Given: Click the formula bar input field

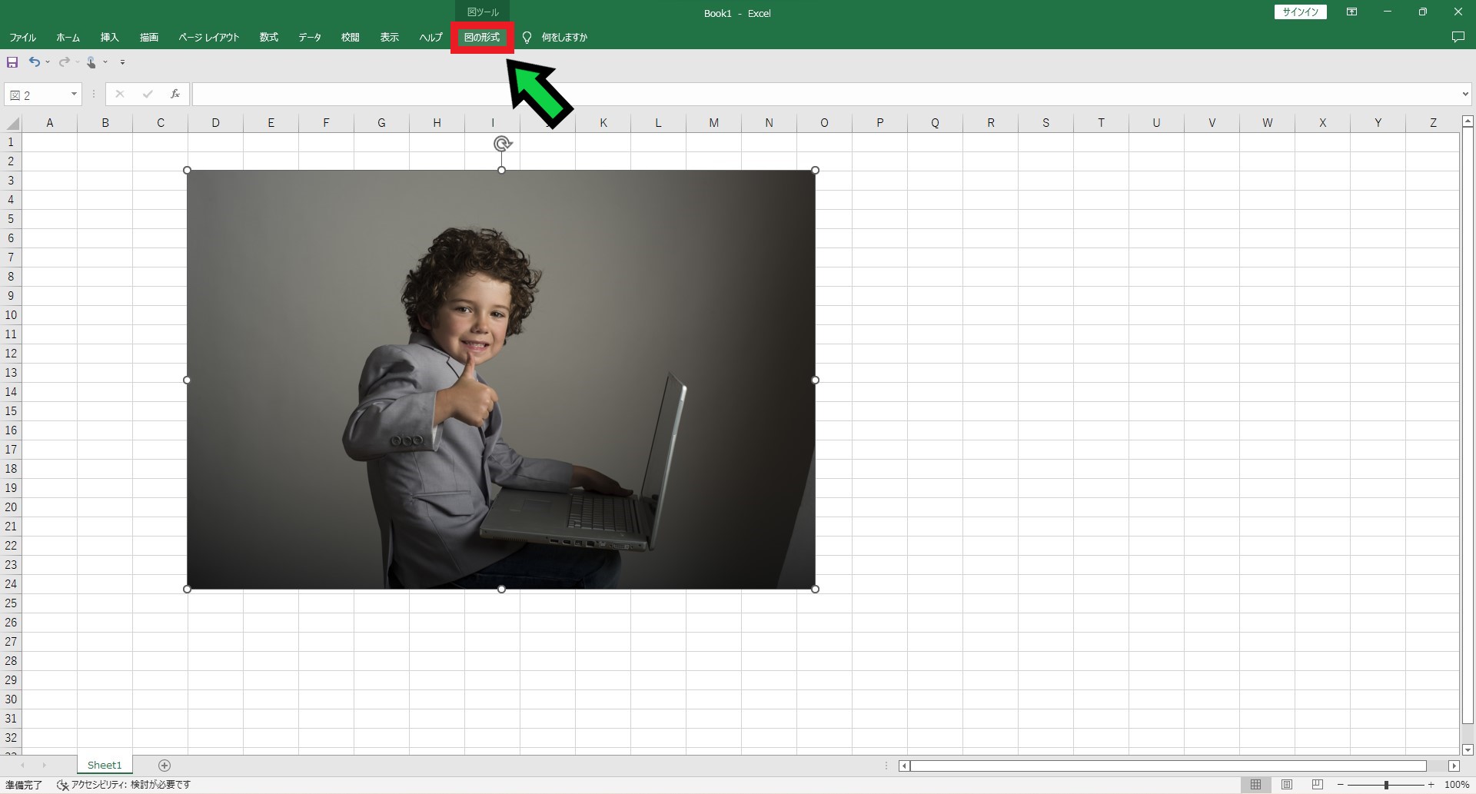Looking at the screenshot, I should (x=825, y=94).
